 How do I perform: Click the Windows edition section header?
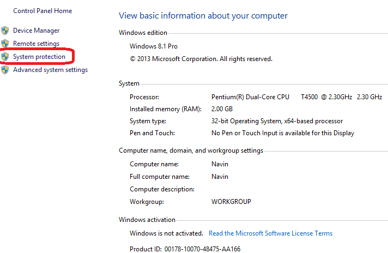tap(143, 33)
